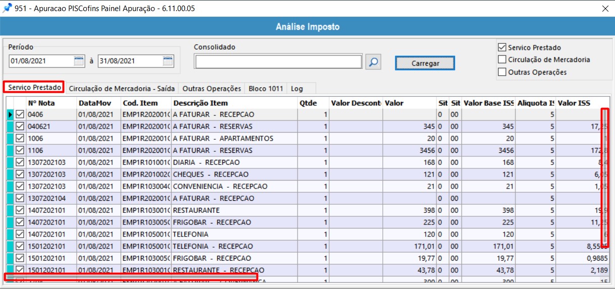Click the row indicator arrow for nota 0406
Screen dimensions: 615x289
(x=11, y=114)
